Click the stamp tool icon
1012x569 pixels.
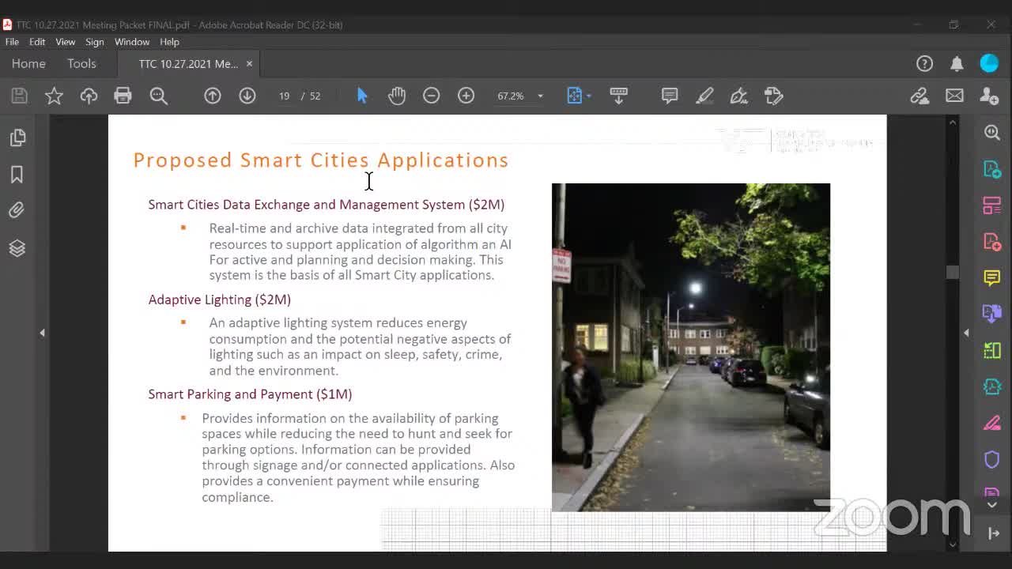pos(774,96)
